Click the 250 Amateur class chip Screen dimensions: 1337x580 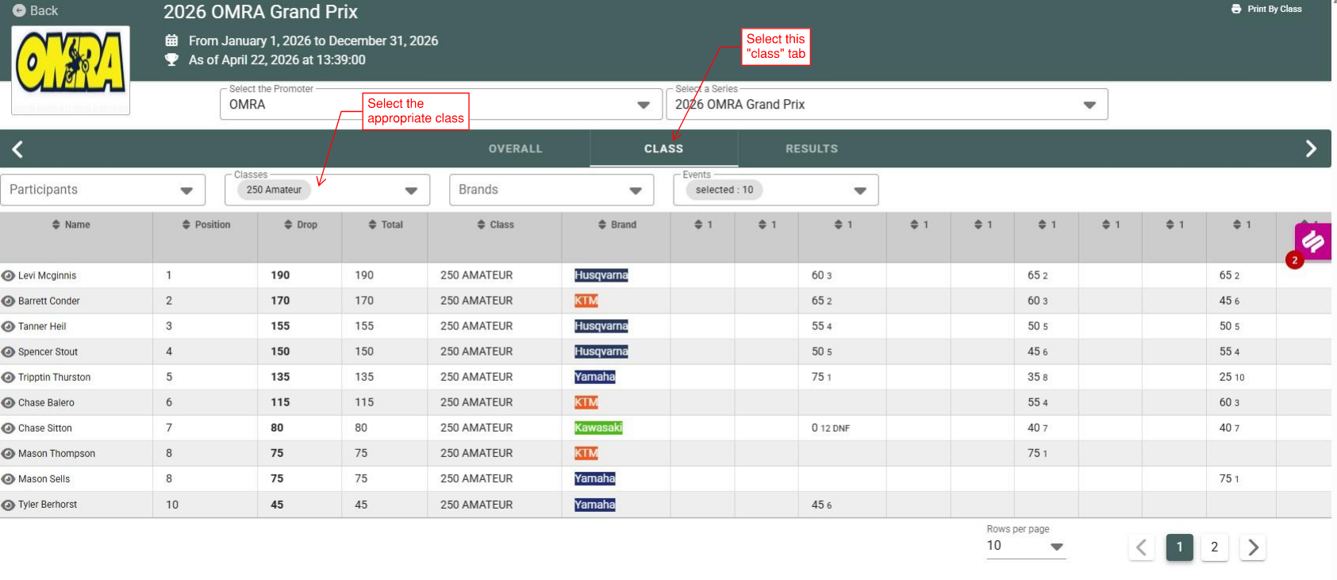point(274,190)
